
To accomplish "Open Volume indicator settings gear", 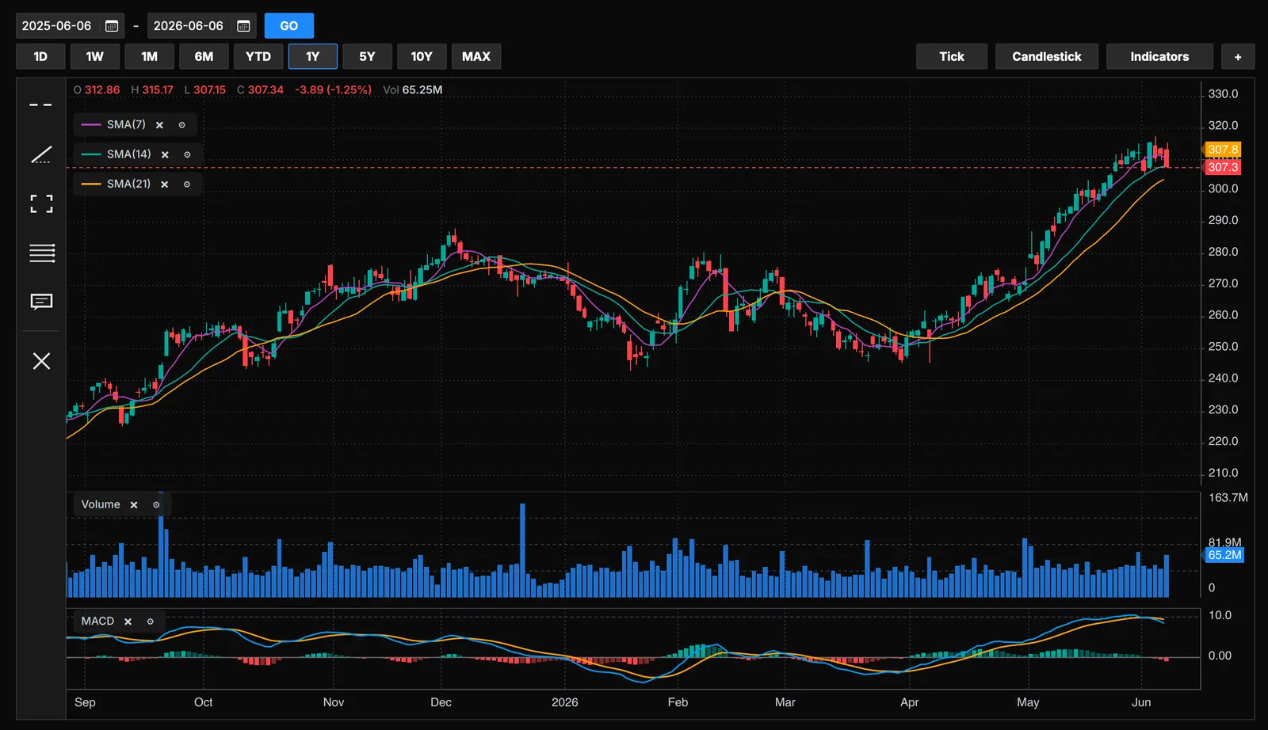I will tap(156, 505).
